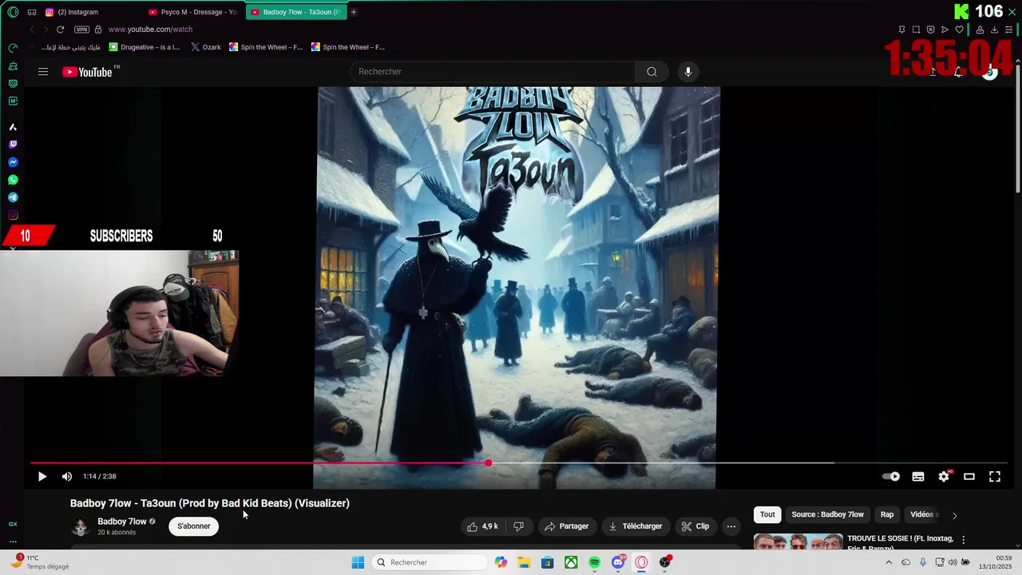Toggle the autoplay switch
Viewport: 1022px width, 575px height.
pos(892,477)
